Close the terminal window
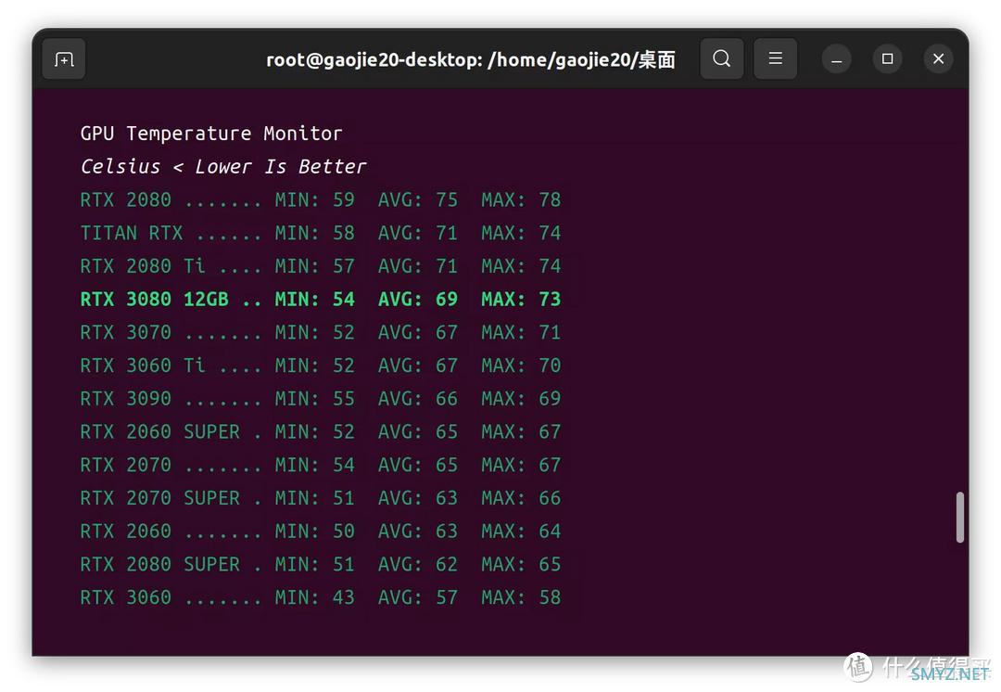The height and width of the screenshot is (692, 1001). click(938, 58)
